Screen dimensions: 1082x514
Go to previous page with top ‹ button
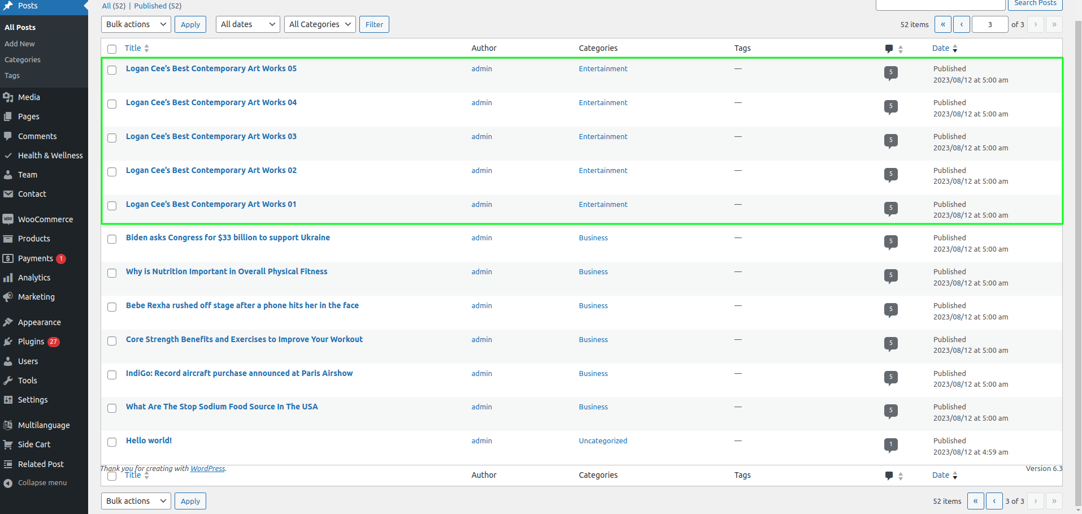[x=962, y=24]
